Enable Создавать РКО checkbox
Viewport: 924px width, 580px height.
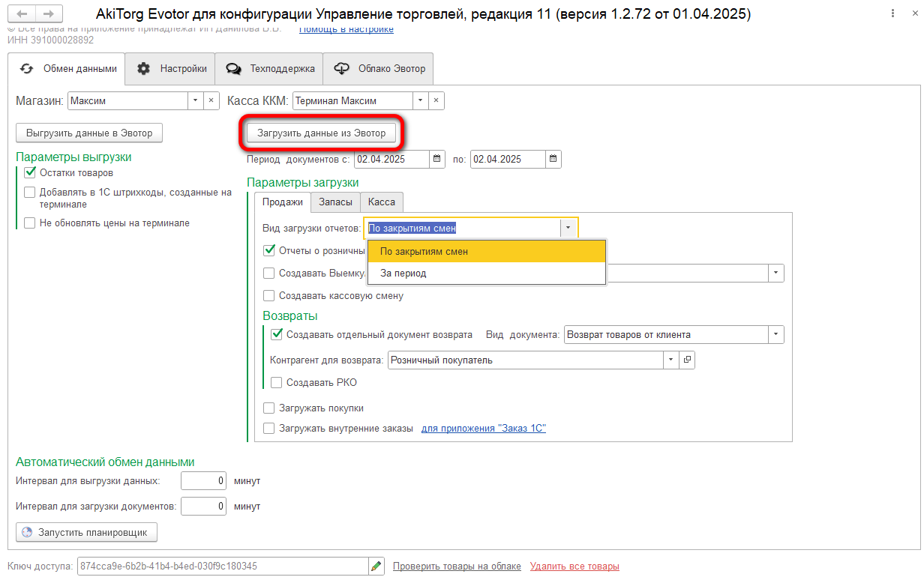coord(277,383)
